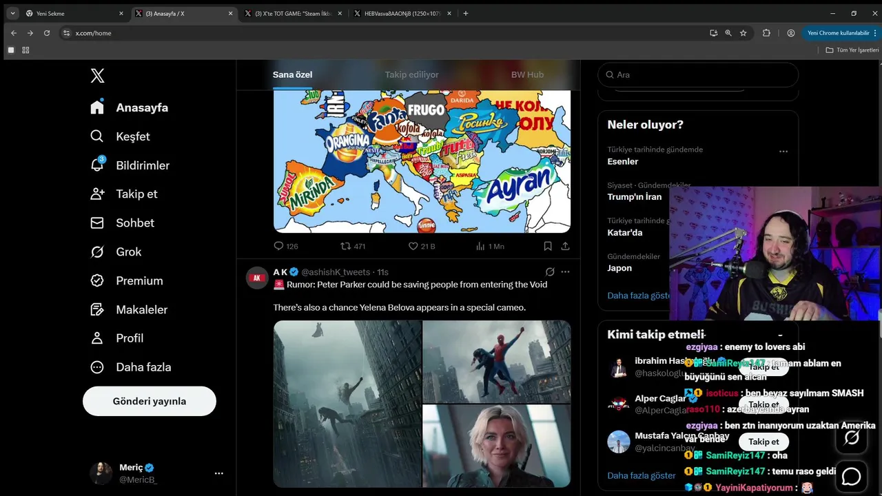The image size is (882, 496).
Task: Follow Mustafa Yalçın Canbay
Action: [x=763, y=442]
